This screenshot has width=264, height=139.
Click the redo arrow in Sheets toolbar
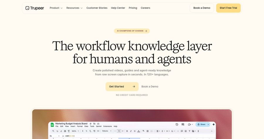(x=61, y=131)
